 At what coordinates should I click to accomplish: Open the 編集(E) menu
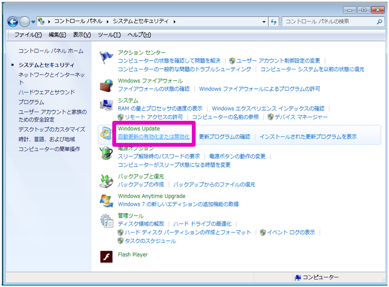coord(57,35)
